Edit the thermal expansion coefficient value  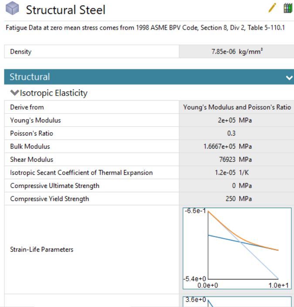coord(237,173)
